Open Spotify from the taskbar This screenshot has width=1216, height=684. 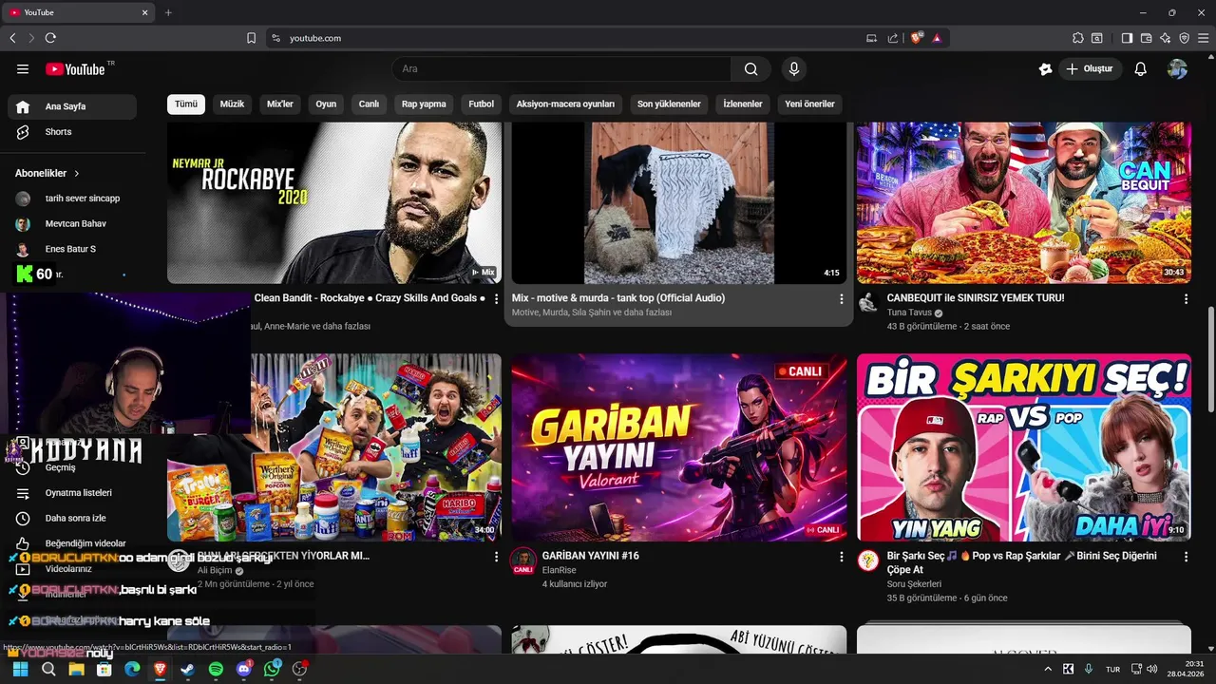[216, 669]
